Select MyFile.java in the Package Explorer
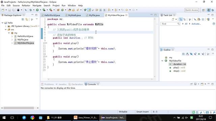 (23, 40)
